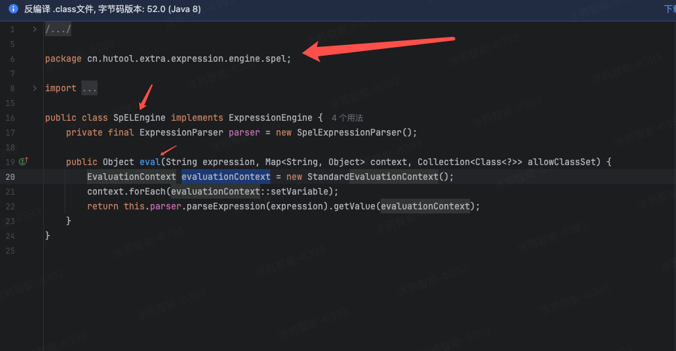Open the '4 个用法' usages hint
This screenshot has height=351, width=676.
(347, 118)
